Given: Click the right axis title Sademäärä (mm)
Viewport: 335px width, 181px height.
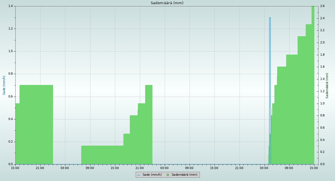Looking at the screenshot, I should [x=327, y=85].
